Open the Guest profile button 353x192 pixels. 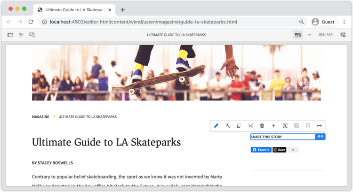coord(324,22)
